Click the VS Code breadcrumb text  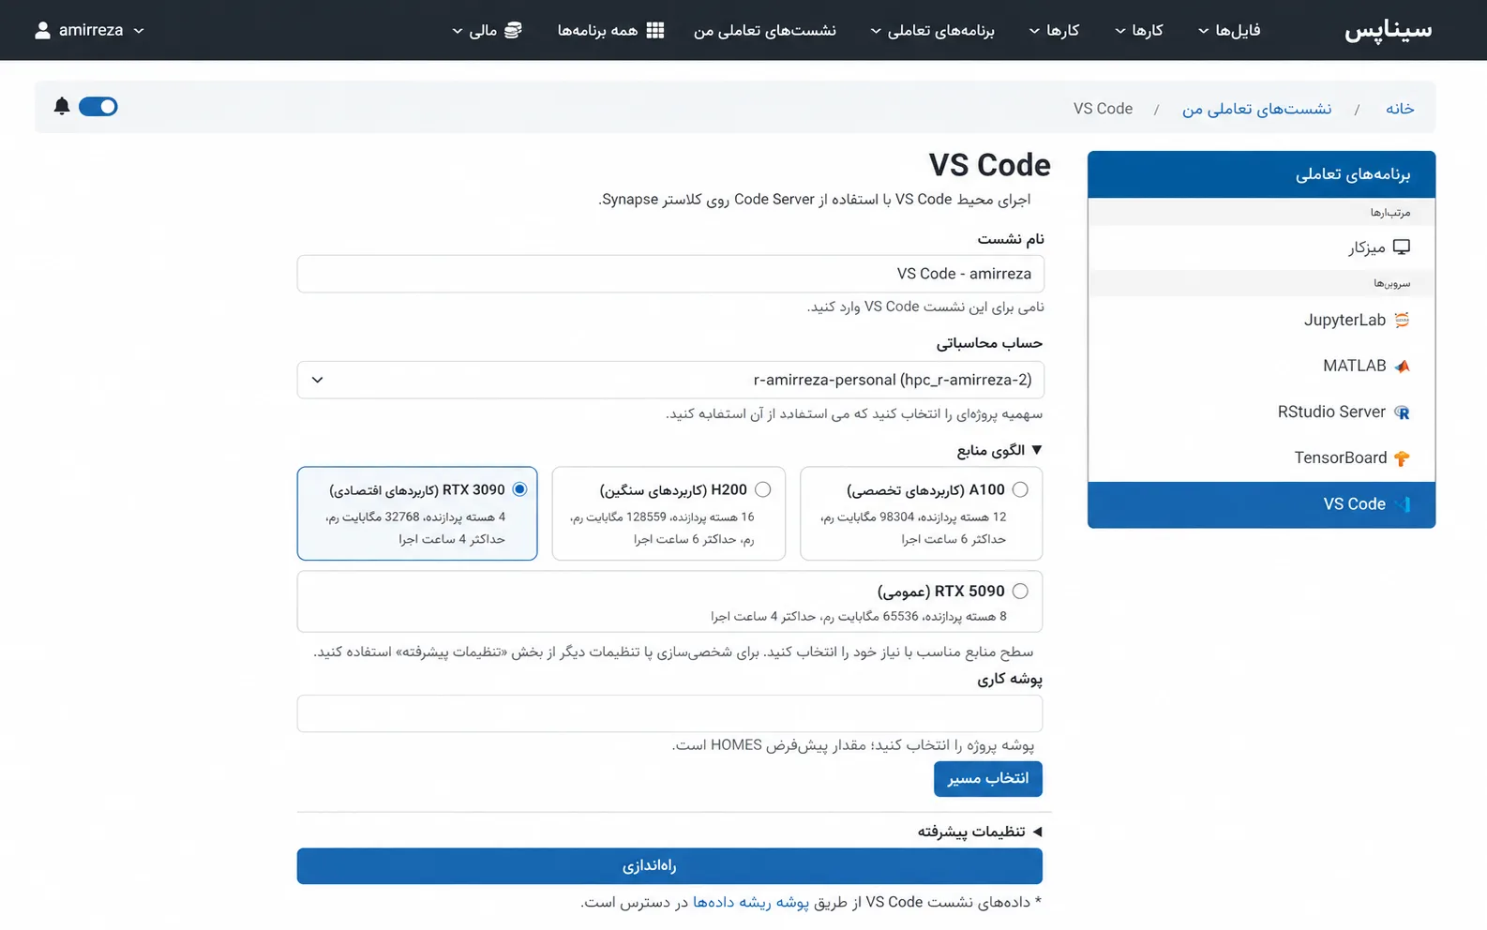1103,109
